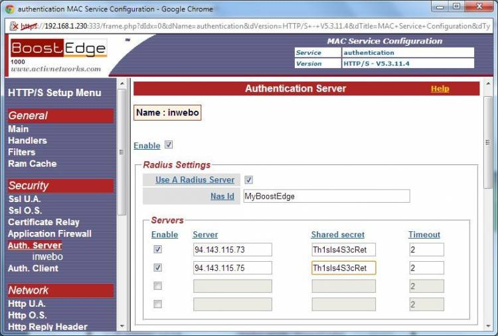Image resolution: width=498 pixels, height=336 pixels.
Task: Open the Help link
Action: coord(440,89)
